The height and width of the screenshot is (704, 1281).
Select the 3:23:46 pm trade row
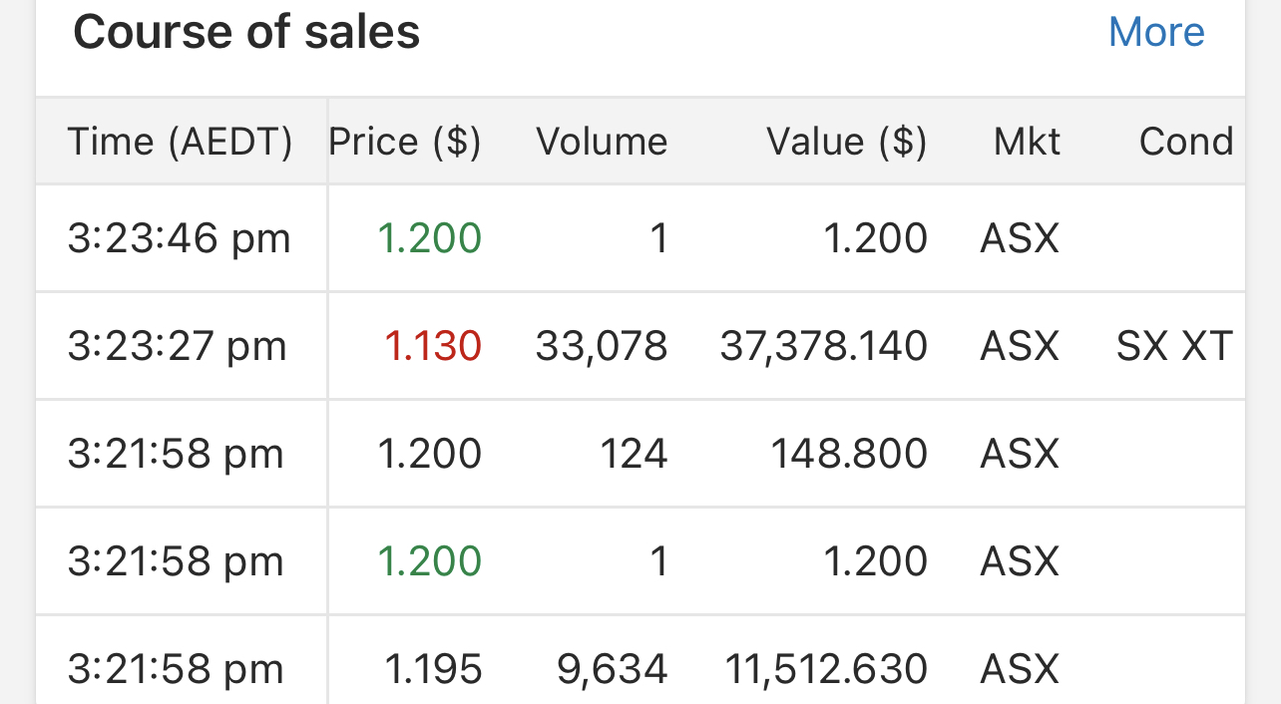click(x=180, y=239)
